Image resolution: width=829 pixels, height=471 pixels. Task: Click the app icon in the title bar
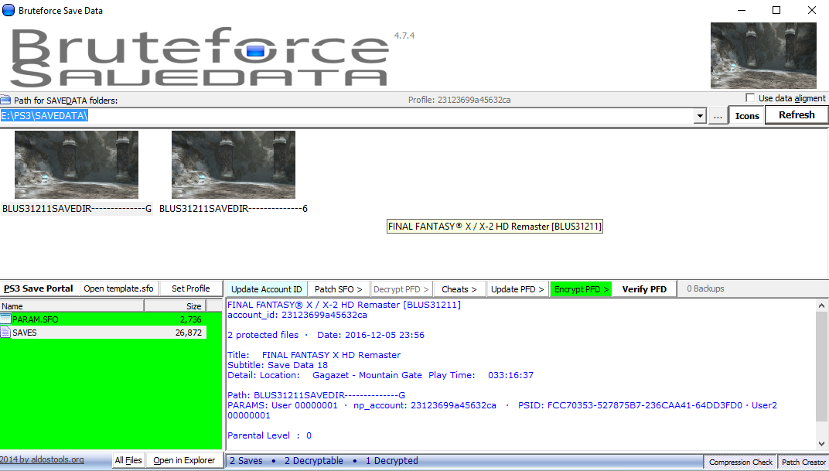tap(9, 10)
